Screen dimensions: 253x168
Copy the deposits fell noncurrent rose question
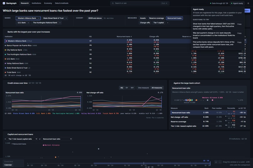click(239, 42)
